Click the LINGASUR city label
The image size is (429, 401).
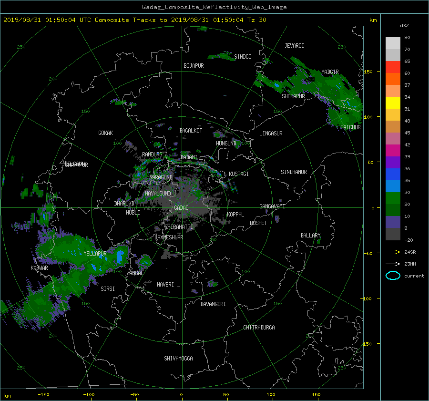pyautogui.click(x=271, y=134)
